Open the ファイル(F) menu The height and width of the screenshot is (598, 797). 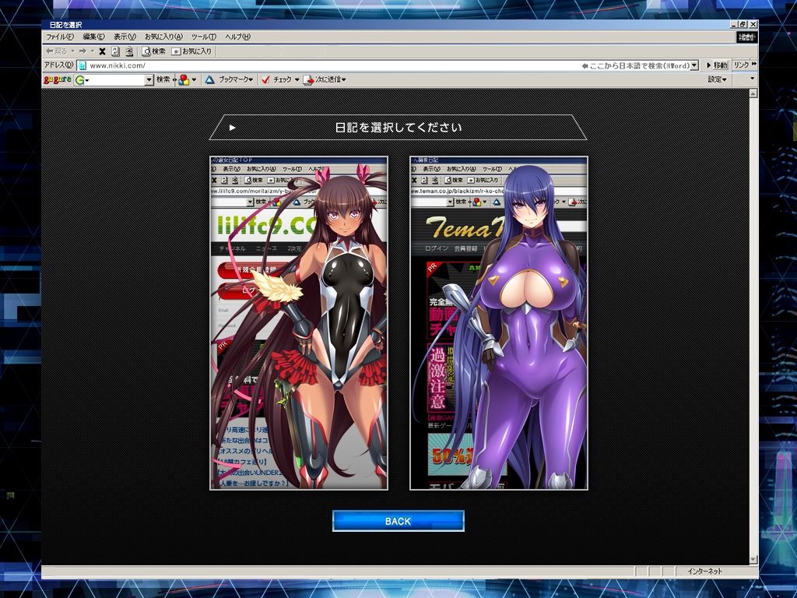60,37
